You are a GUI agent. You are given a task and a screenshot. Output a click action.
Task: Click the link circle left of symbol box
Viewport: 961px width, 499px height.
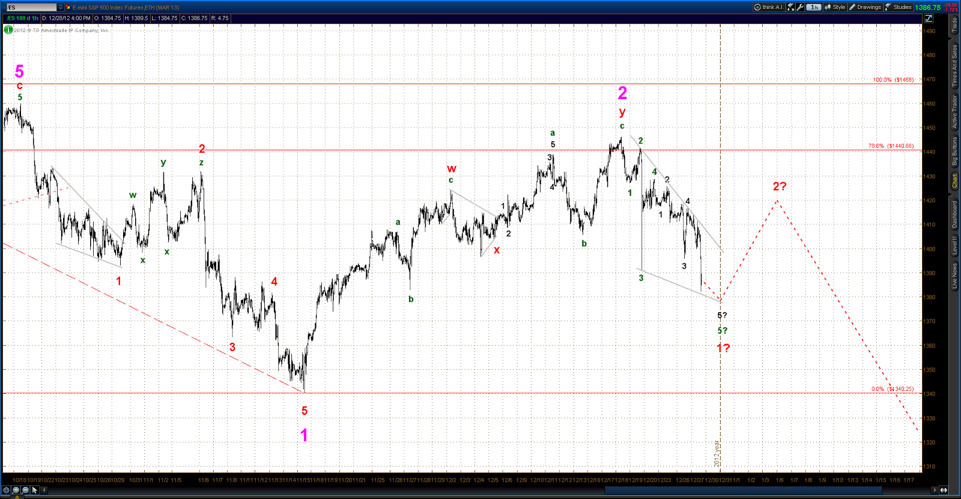(4, 7)
